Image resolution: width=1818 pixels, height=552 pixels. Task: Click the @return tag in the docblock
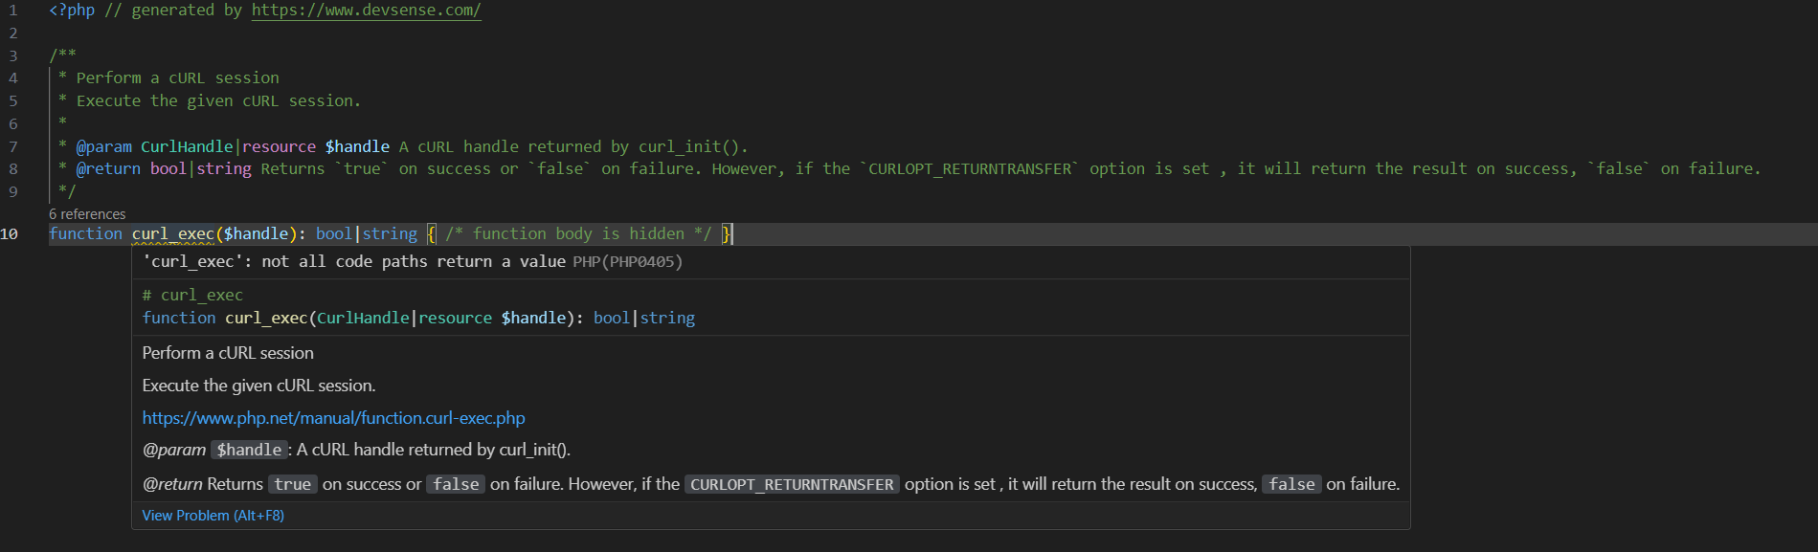click(108, 169)
